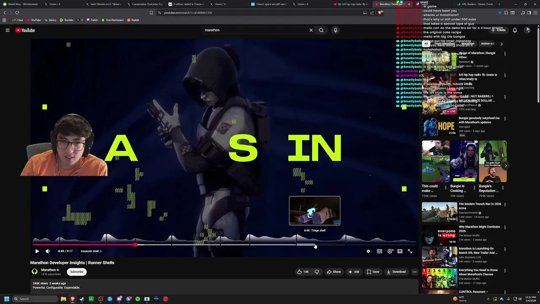Image resolution: width=540 pixels, height=304 pixels.
Task: Submit search with magnifier icon
Action: pos(321,30)
